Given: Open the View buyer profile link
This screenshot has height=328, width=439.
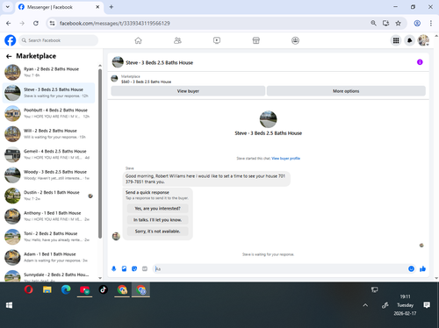Looking at the screenshot, I should pos(285,159).
